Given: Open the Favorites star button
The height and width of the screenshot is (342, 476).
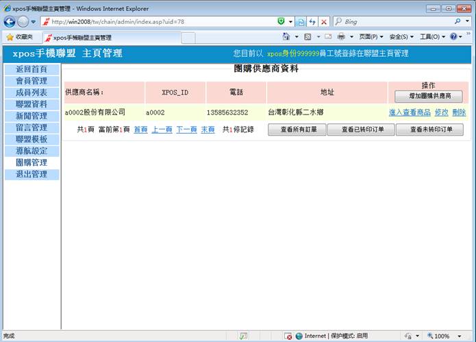Looking at the screenshot, I should 19,37.
